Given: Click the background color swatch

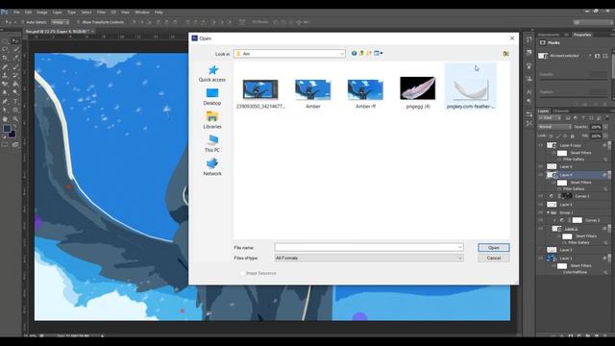Looking at the screenshot, I should point(12,135).
